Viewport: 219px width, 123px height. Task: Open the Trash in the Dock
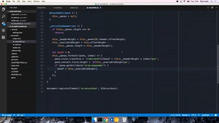[124, 120]
